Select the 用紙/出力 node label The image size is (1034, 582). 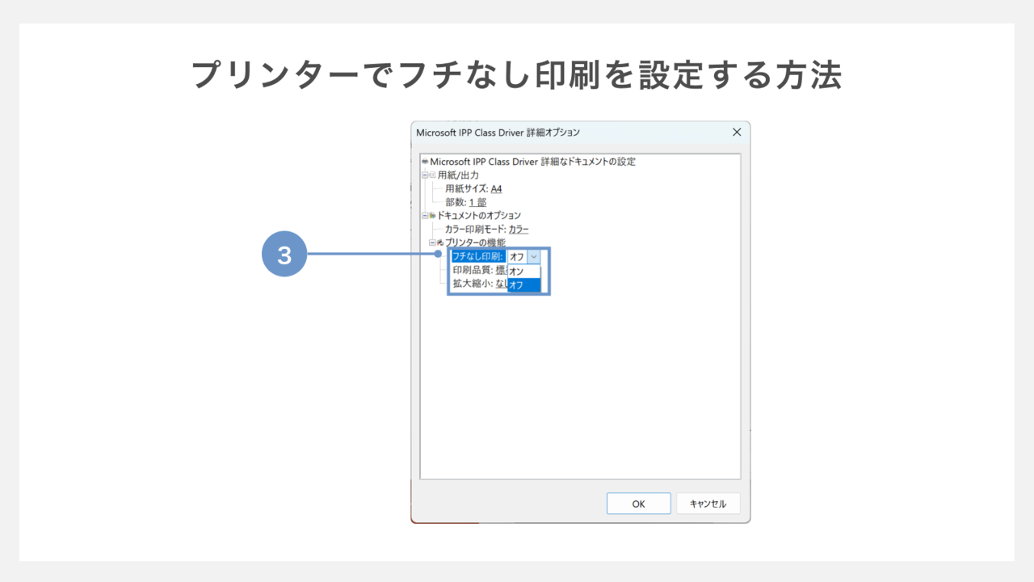[458, 175]
